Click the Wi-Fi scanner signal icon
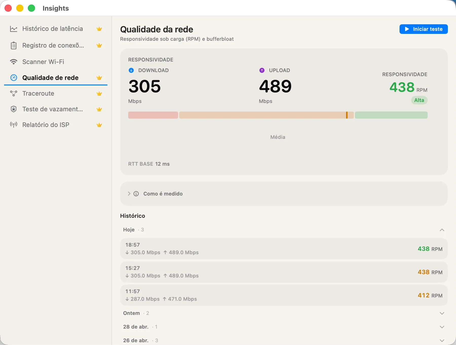This screenshot has height=345, width=456. 13,62
